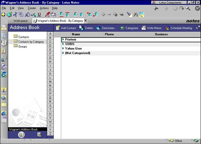Open the View menu
The height and width of the screenshot is (144, 201).
click(x=21, y=8)
